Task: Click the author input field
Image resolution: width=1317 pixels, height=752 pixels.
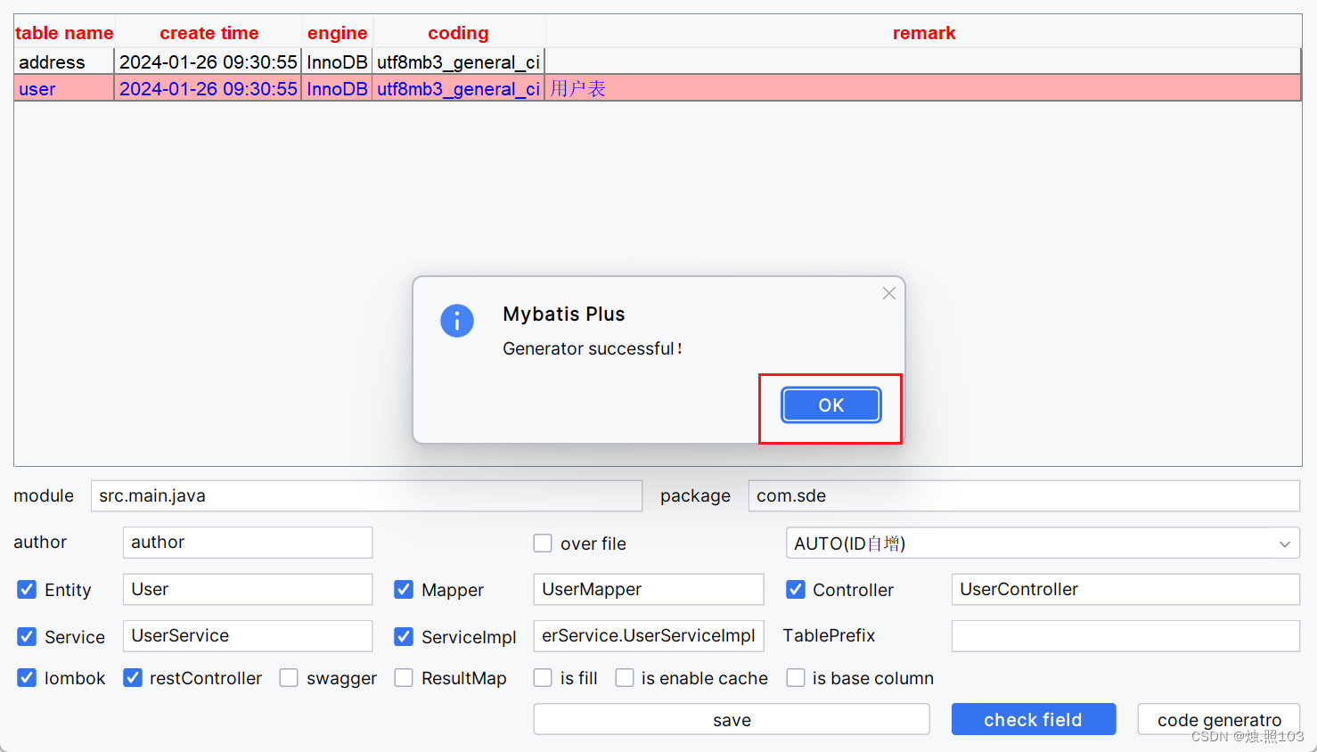Action: point(248,542)
